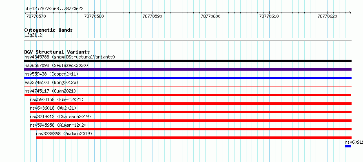The width and height of the screenshot is (363, 162).
Task: Click the chr12:78770568..78770623 region label
Action: [54, 9]
